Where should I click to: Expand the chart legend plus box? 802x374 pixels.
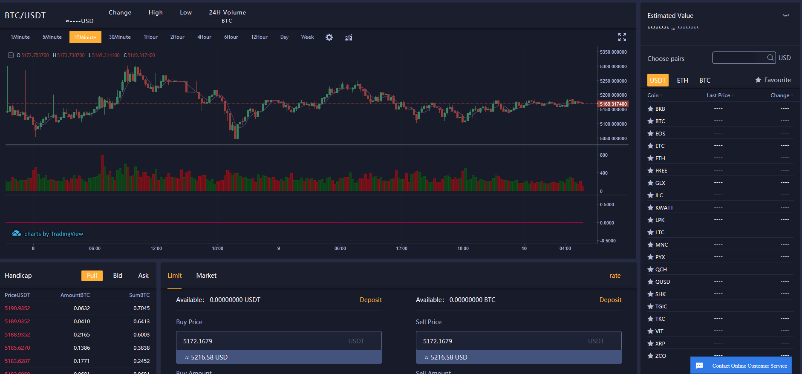pos(11,55)
